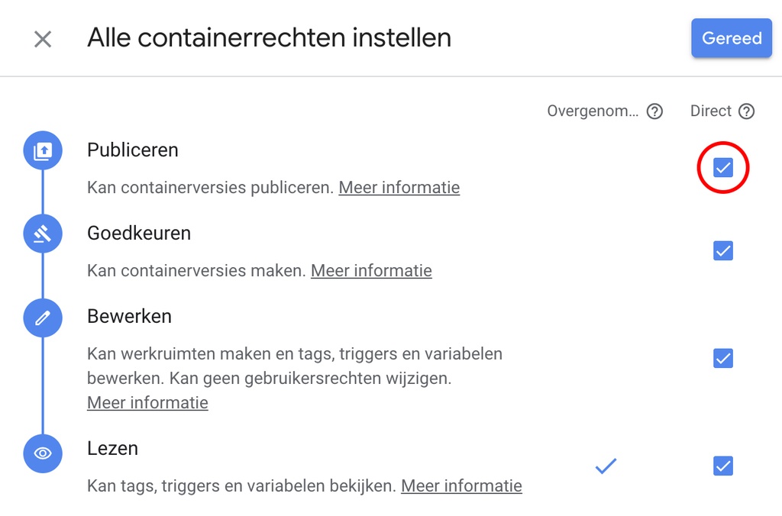Click the Publiceren permission title

coord(133,150)
